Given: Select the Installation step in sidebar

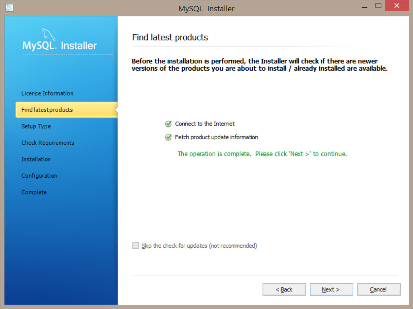Looking at the screenshot, I should [x=36, y=159].
